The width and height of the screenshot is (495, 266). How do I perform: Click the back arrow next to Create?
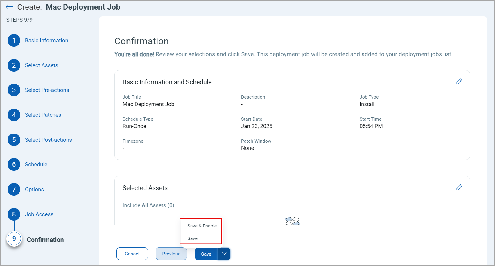pyautogui.click(x=9, y=7)
